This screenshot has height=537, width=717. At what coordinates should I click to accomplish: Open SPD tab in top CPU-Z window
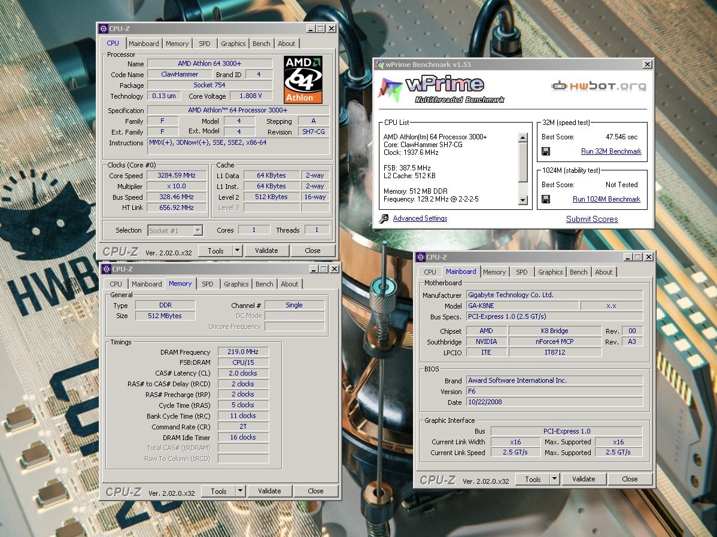coord(205,44)
